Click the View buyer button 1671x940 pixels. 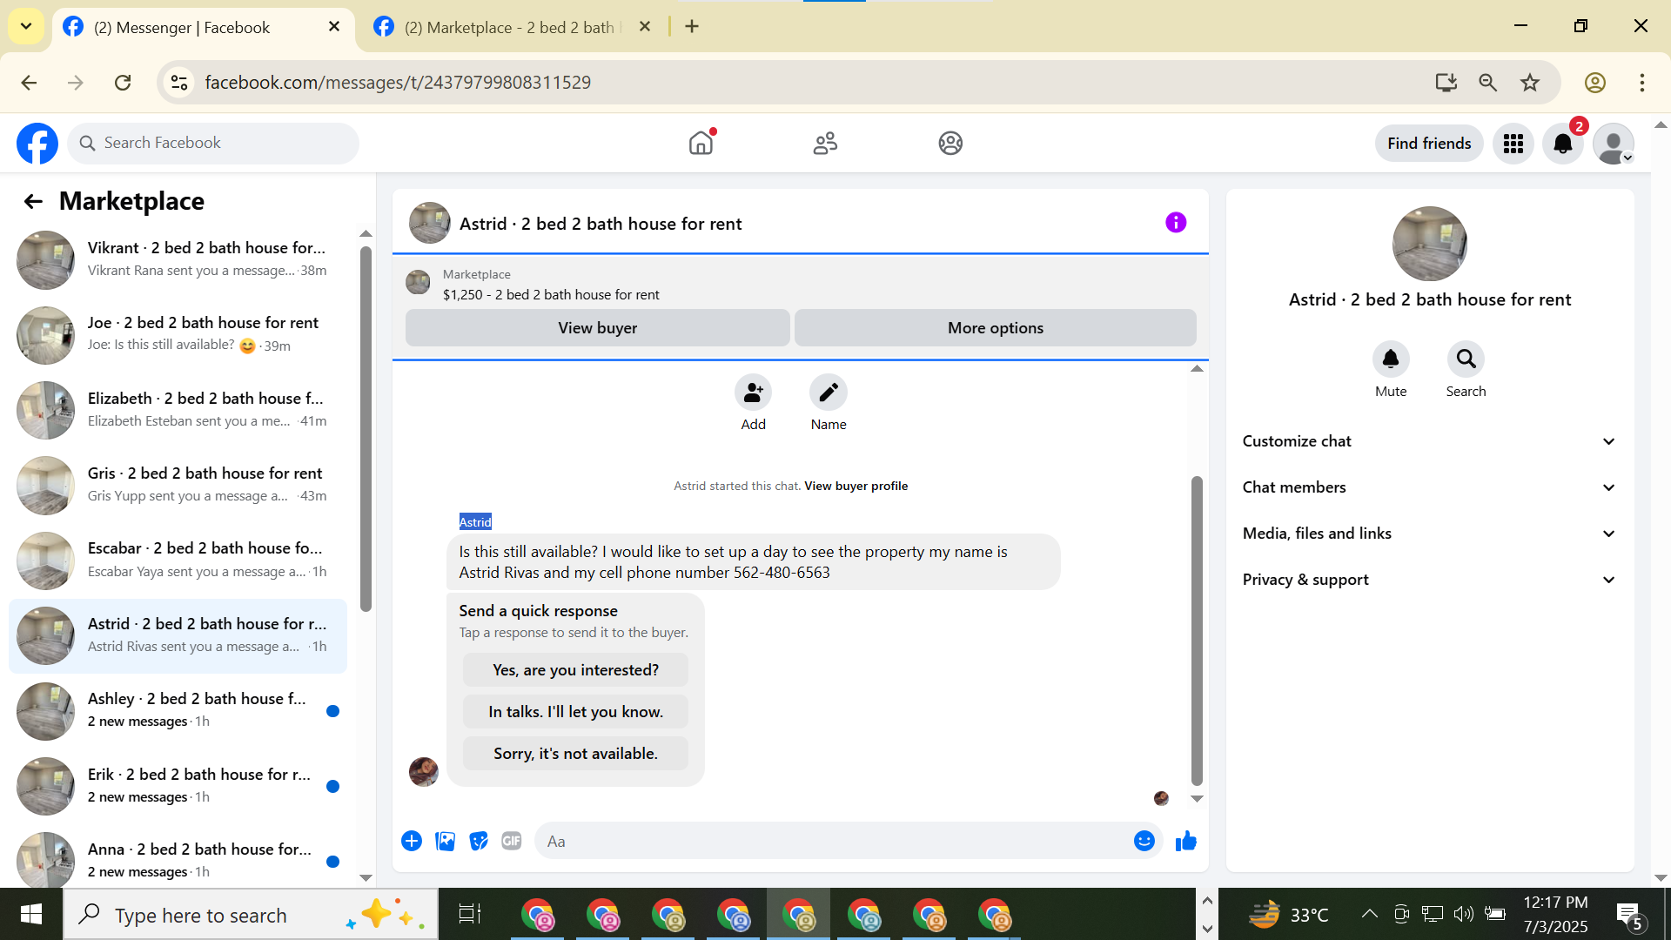tap(597, 328)
